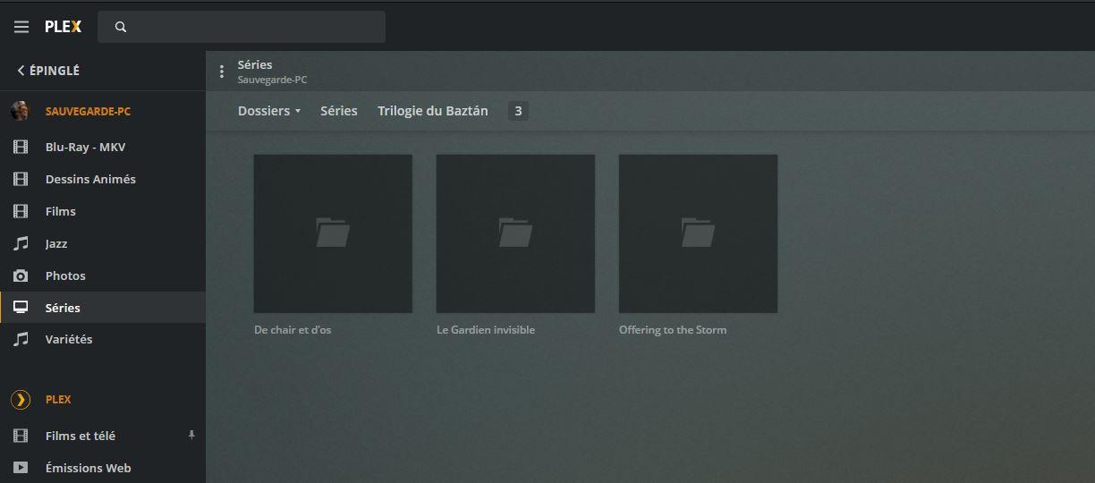This screenshot has width=1095, height=483.
Task: Click the Offering to the Storm title
Action: coord(673,330)
